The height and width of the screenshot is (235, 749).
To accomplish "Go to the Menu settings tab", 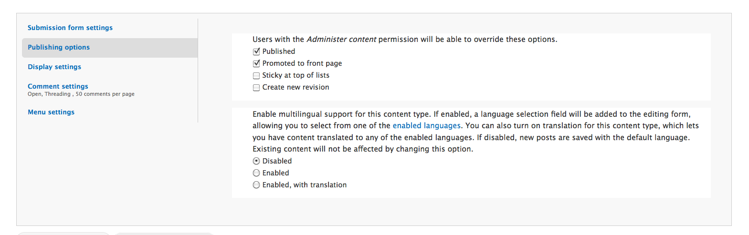I will (x=51, y=112).
